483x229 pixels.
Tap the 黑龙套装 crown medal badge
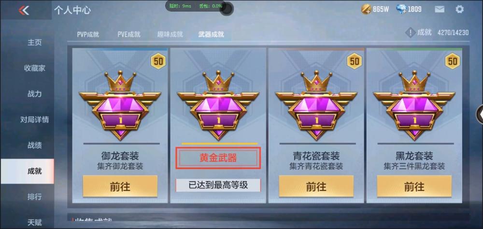point(414,105)
